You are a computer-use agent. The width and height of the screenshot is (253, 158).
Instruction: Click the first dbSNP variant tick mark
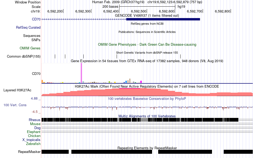[x=55, y=57]
